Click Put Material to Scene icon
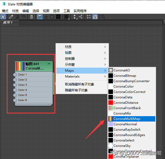The height and width of the screenshot is (159, 165). pos(17,17)
